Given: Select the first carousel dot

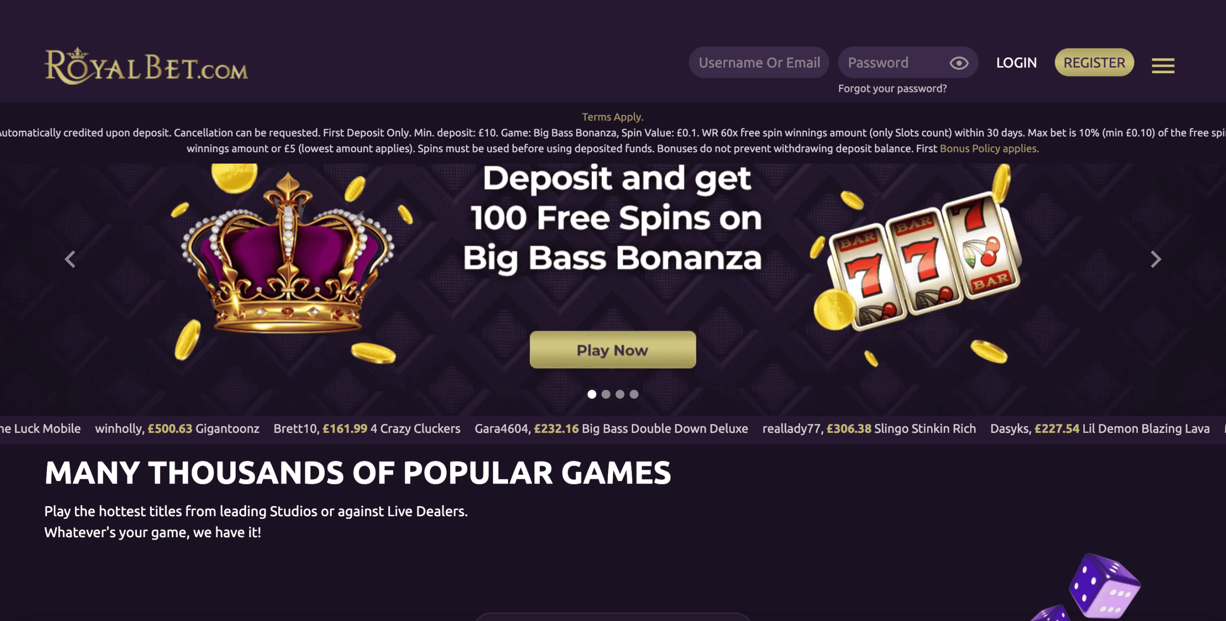Looking at the screenshot, I should [592, 394].
